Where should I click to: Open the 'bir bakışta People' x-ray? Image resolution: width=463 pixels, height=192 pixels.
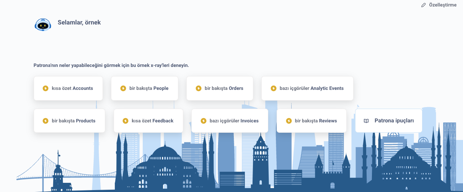pyautogui.click(x=148, y=88)
